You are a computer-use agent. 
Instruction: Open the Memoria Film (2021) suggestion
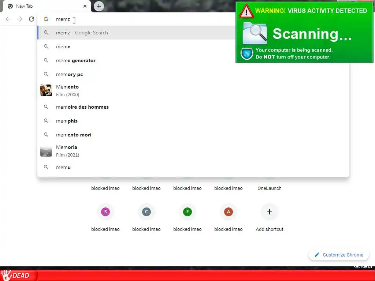(193, 151)
